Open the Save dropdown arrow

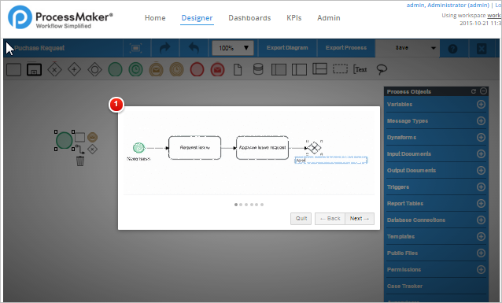tap(434, 48)
